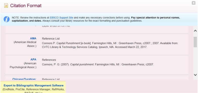Click the Reference List label under AMA
Image resolution: width=198 pixels, height=93 pixels.
51,38
